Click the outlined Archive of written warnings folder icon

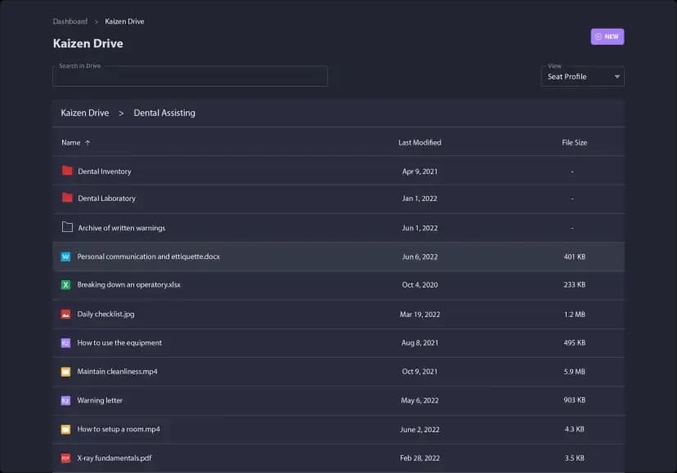(x=67, y=227)
